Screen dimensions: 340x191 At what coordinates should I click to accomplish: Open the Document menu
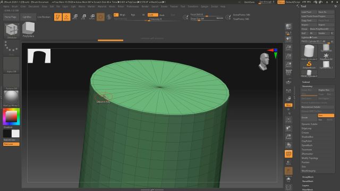point(33,6)
